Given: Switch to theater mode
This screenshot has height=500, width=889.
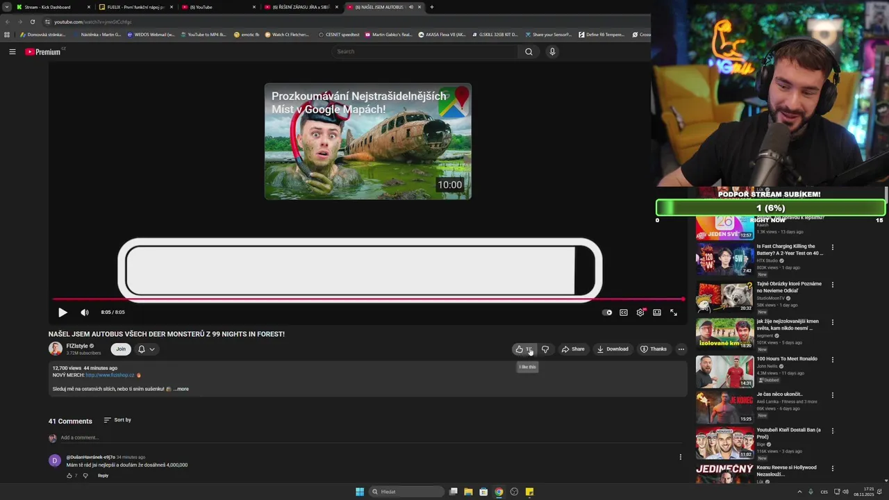Looking at the screenshot, I should click(657, 312).
